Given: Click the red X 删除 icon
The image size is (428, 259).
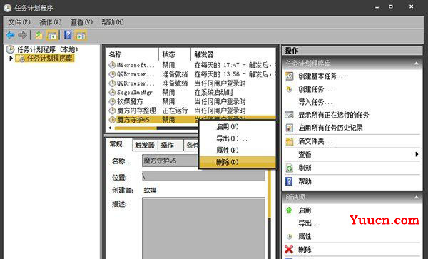Looking at the screenshot, I should 289,249.
